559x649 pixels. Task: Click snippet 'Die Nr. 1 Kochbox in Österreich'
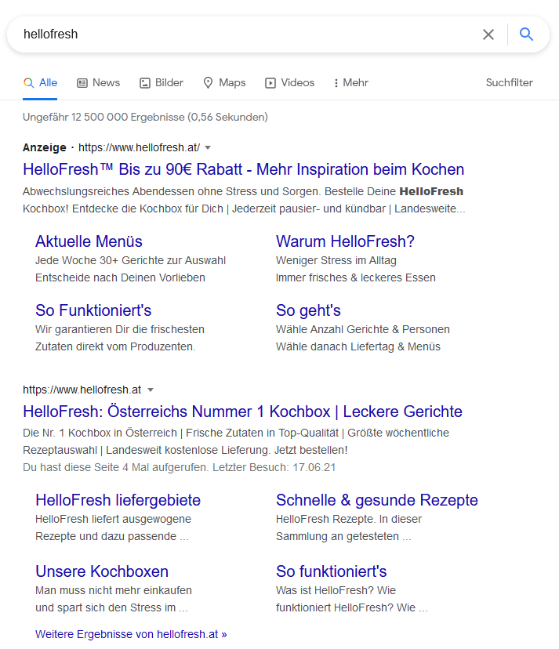point(100,433)
